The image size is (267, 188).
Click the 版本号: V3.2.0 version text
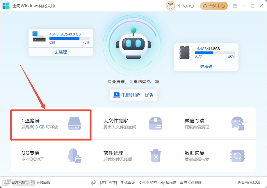[249, 183]
